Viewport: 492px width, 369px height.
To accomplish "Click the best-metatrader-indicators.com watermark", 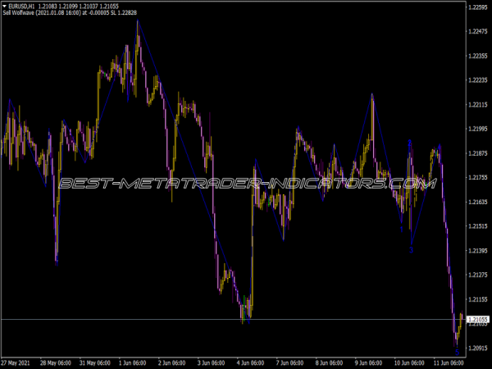I will [x=246, y=184].
